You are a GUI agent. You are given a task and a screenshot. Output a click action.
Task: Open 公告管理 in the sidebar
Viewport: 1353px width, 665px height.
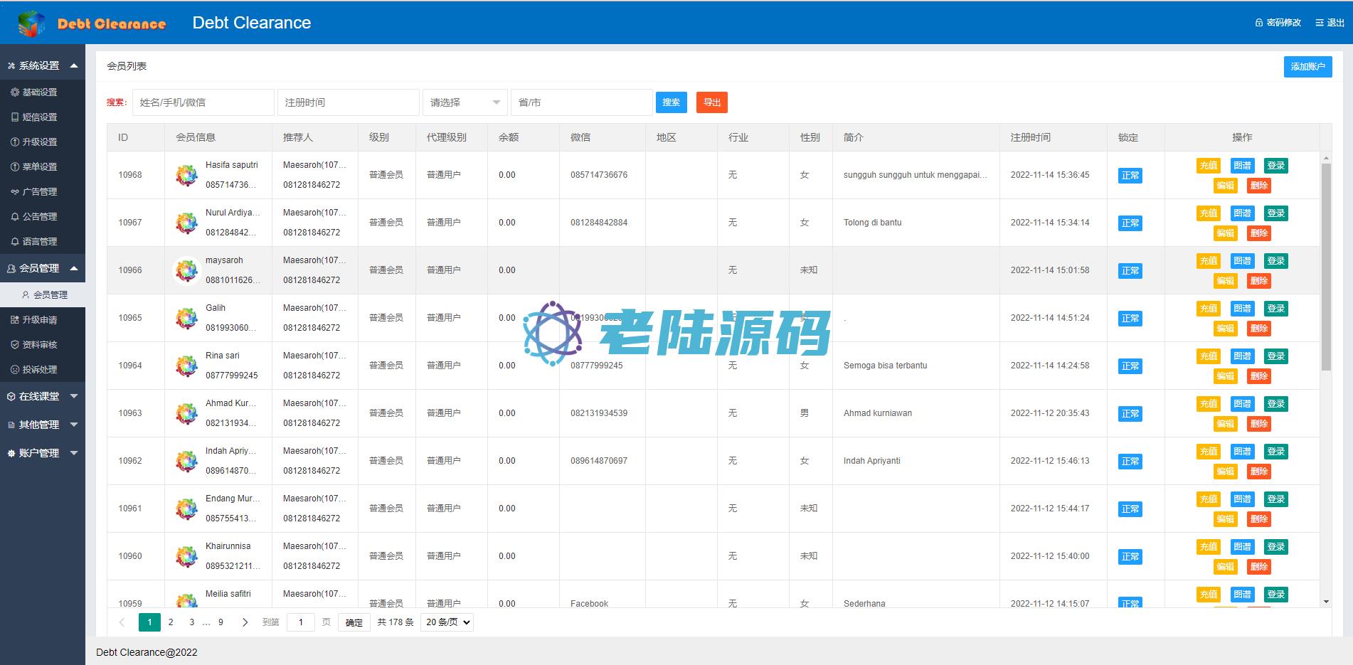click(40, 217)
